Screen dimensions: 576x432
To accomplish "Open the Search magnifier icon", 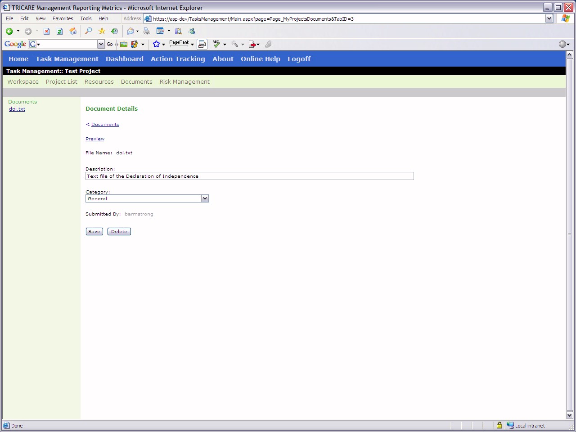I will tap(89, 31).
